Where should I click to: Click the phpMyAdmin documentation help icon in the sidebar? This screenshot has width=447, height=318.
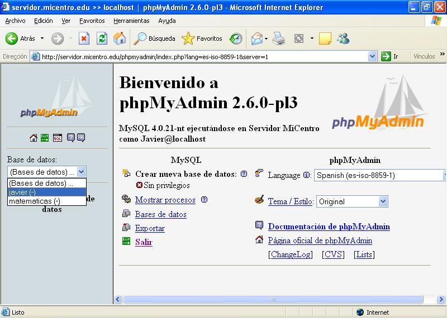point(71,138)
